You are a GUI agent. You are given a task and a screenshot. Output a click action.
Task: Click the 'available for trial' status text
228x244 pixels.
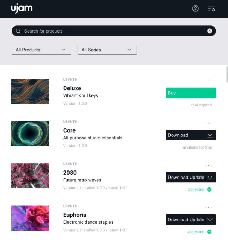point(197,147)
